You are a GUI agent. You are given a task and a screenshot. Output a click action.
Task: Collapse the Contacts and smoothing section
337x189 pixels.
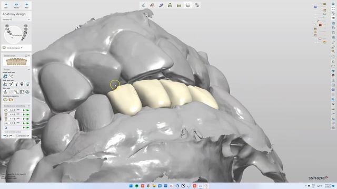click(29, 106)
